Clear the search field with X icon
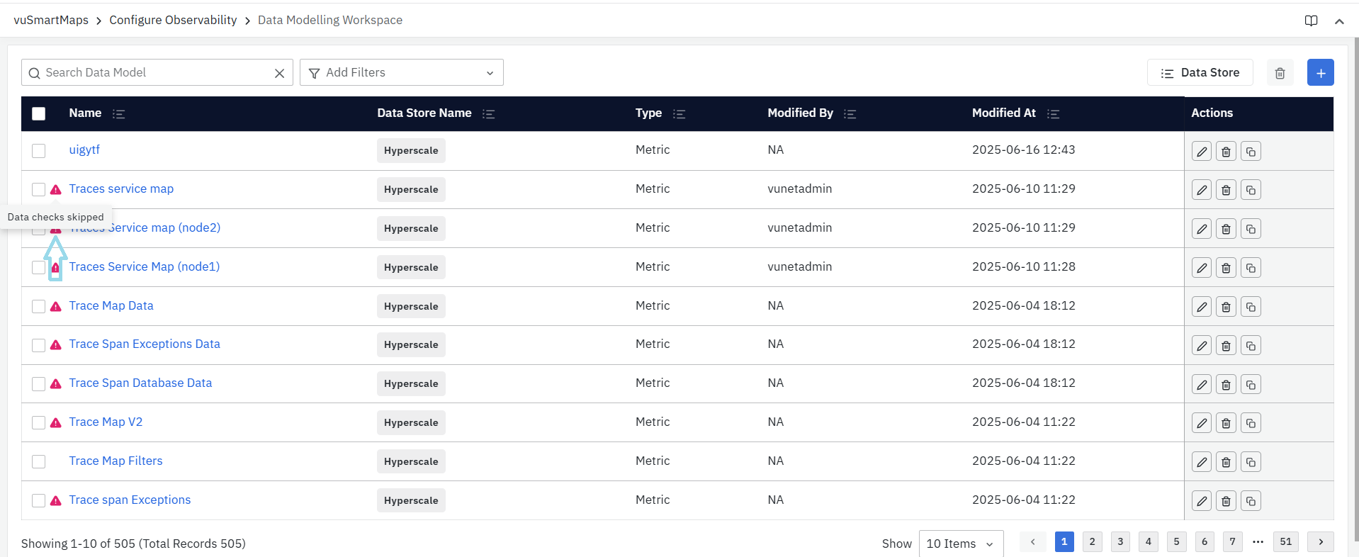Image resolution: width=1359 pixels, height=557 pixels. click(x=279, y=73)
